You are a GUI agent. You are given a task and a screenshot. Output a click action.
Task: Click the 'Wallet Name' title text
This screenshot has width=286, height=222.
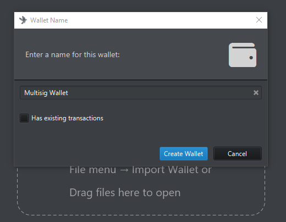(49, 20)
